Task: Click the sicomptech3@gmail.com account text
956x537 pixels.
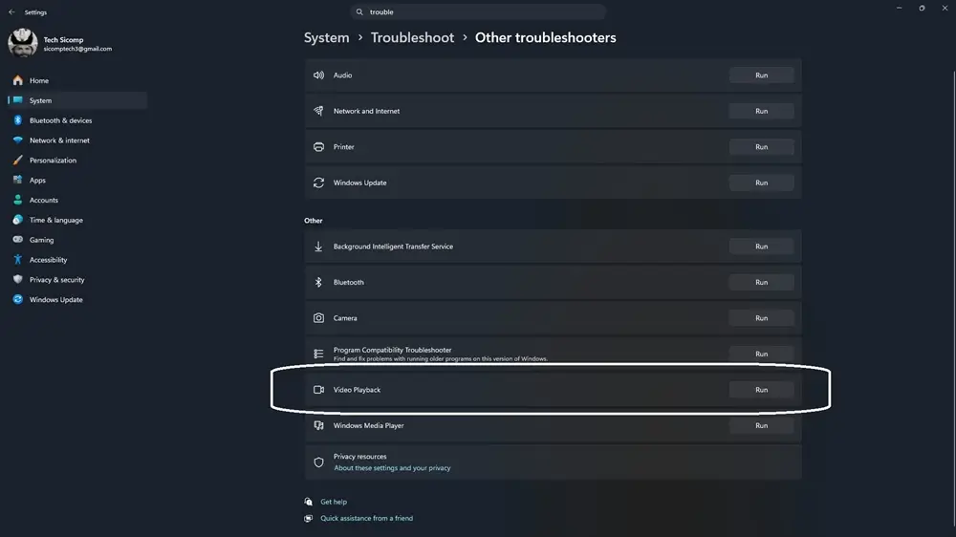Action: click(x=77, y=49)
